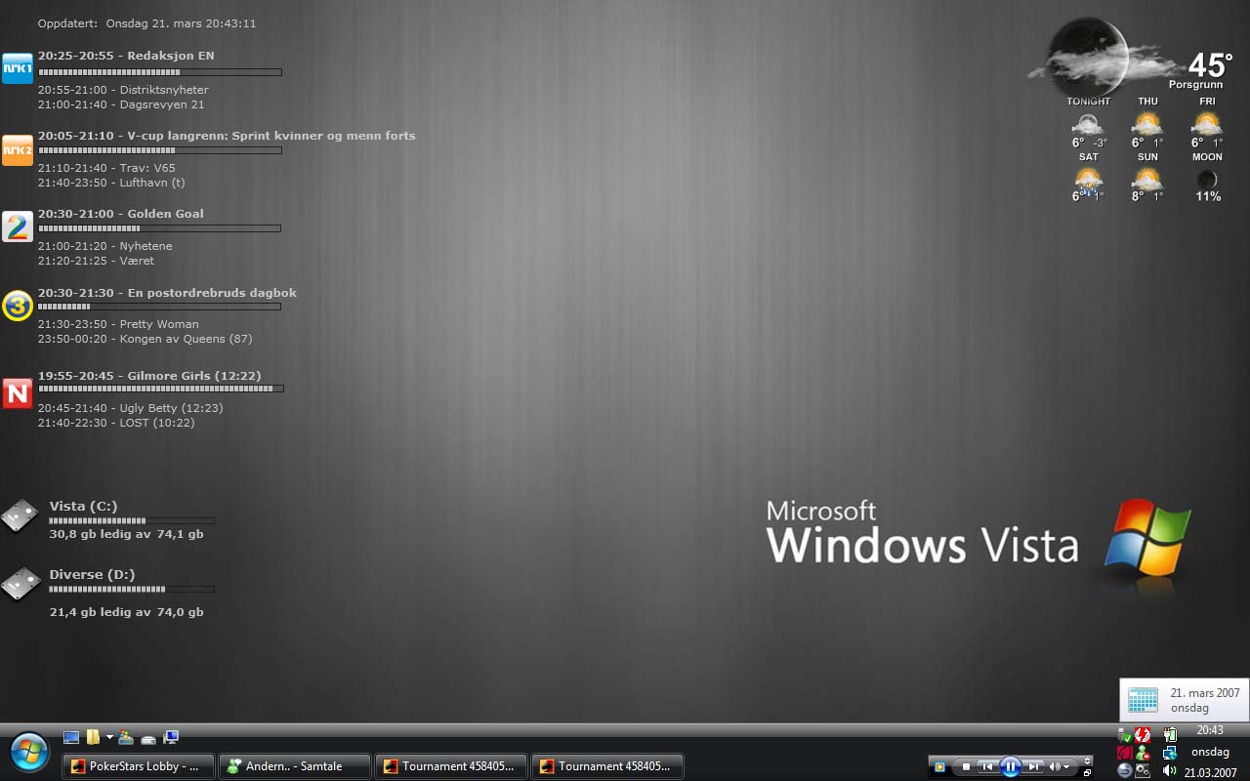Screen dimensions: 1250x781
Task: Open volume dropdown in mini player
Action: click(1066, 767)
